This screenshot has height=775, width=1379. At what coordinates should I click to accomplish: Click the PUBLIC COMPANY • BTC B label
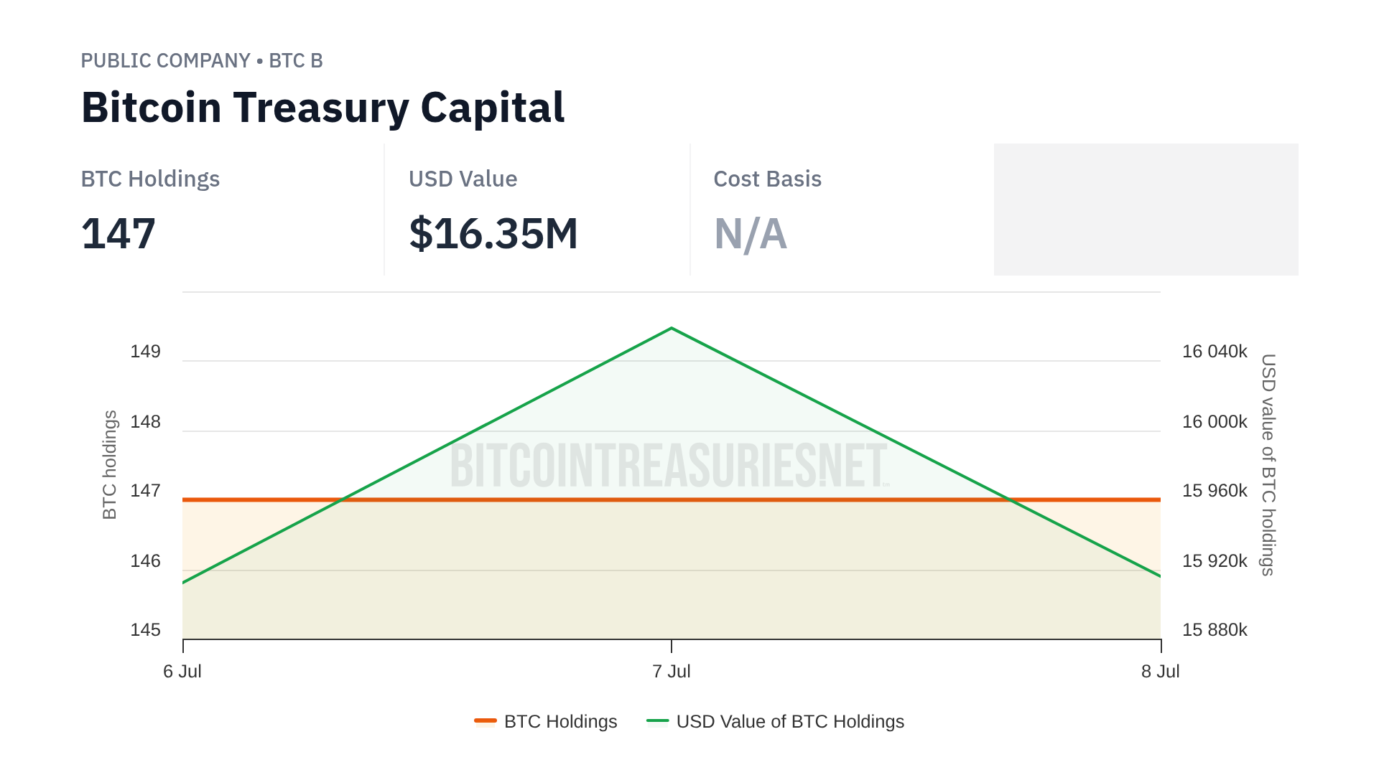click(202, 61)
